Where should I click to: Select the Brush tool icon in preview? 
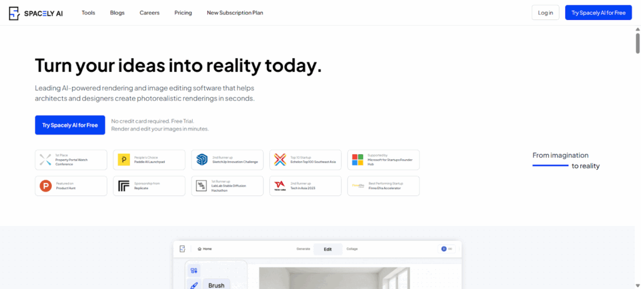coord(194,285)
